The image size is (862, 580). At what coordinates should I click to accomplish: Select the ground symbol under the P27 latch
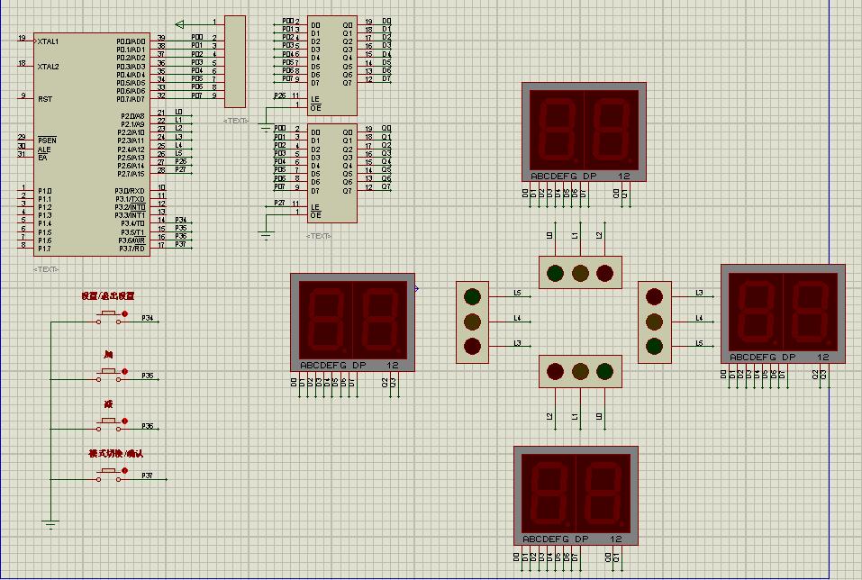pyautogui.click(x=266, y=236)
